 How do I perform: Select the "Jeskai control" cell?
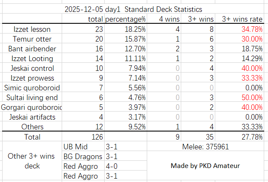(x=32, y=68)
